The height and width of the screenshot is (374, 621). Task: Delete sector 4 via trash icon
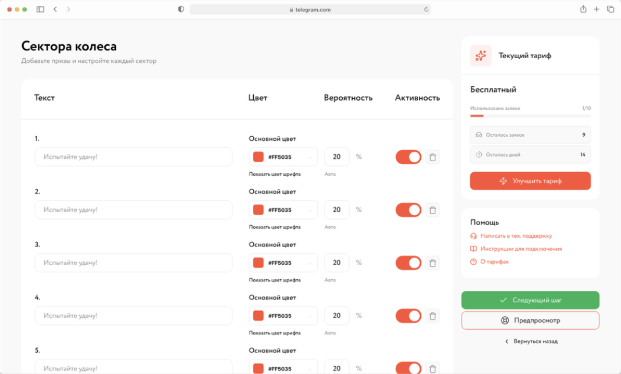pos(432,316)
